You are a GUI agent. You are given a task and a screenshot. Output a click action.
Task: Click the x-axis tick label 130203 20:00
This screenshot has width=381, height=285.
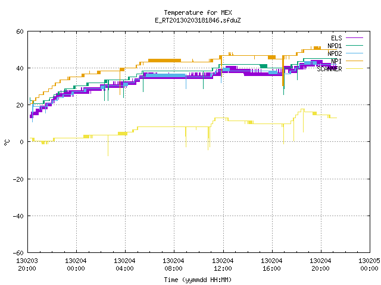pos(27,265)
